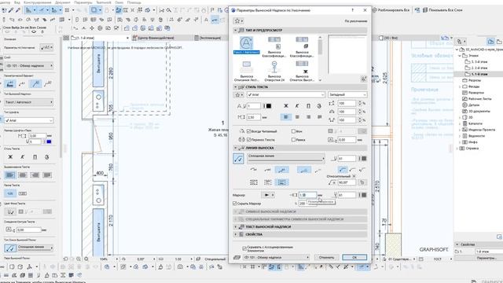Click the leader line toggle icon in the dialog
The height and width of the screenshot is (283, 503).
coord(238,159)
